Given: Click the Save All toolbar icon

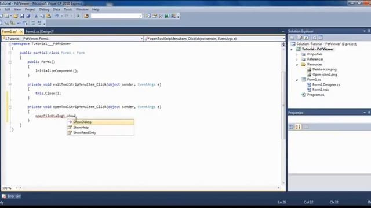Looking at the screenshot, I should click(28, 16).
